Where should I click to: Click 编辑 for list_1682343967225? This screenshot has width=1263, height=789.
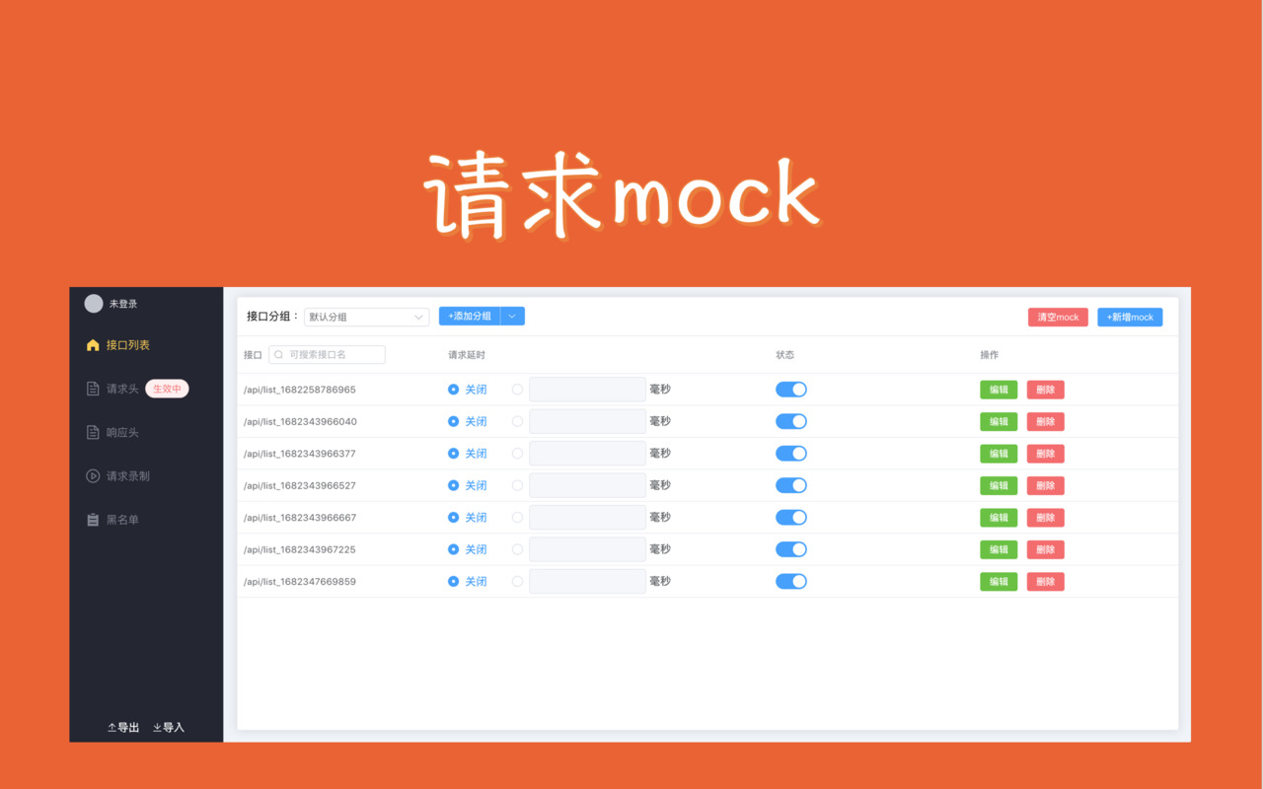pos(999,549)
